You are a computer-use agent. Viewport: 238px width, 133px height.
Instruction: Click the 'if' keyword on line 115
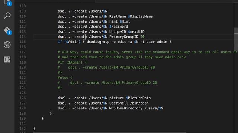tap(60, 42)
